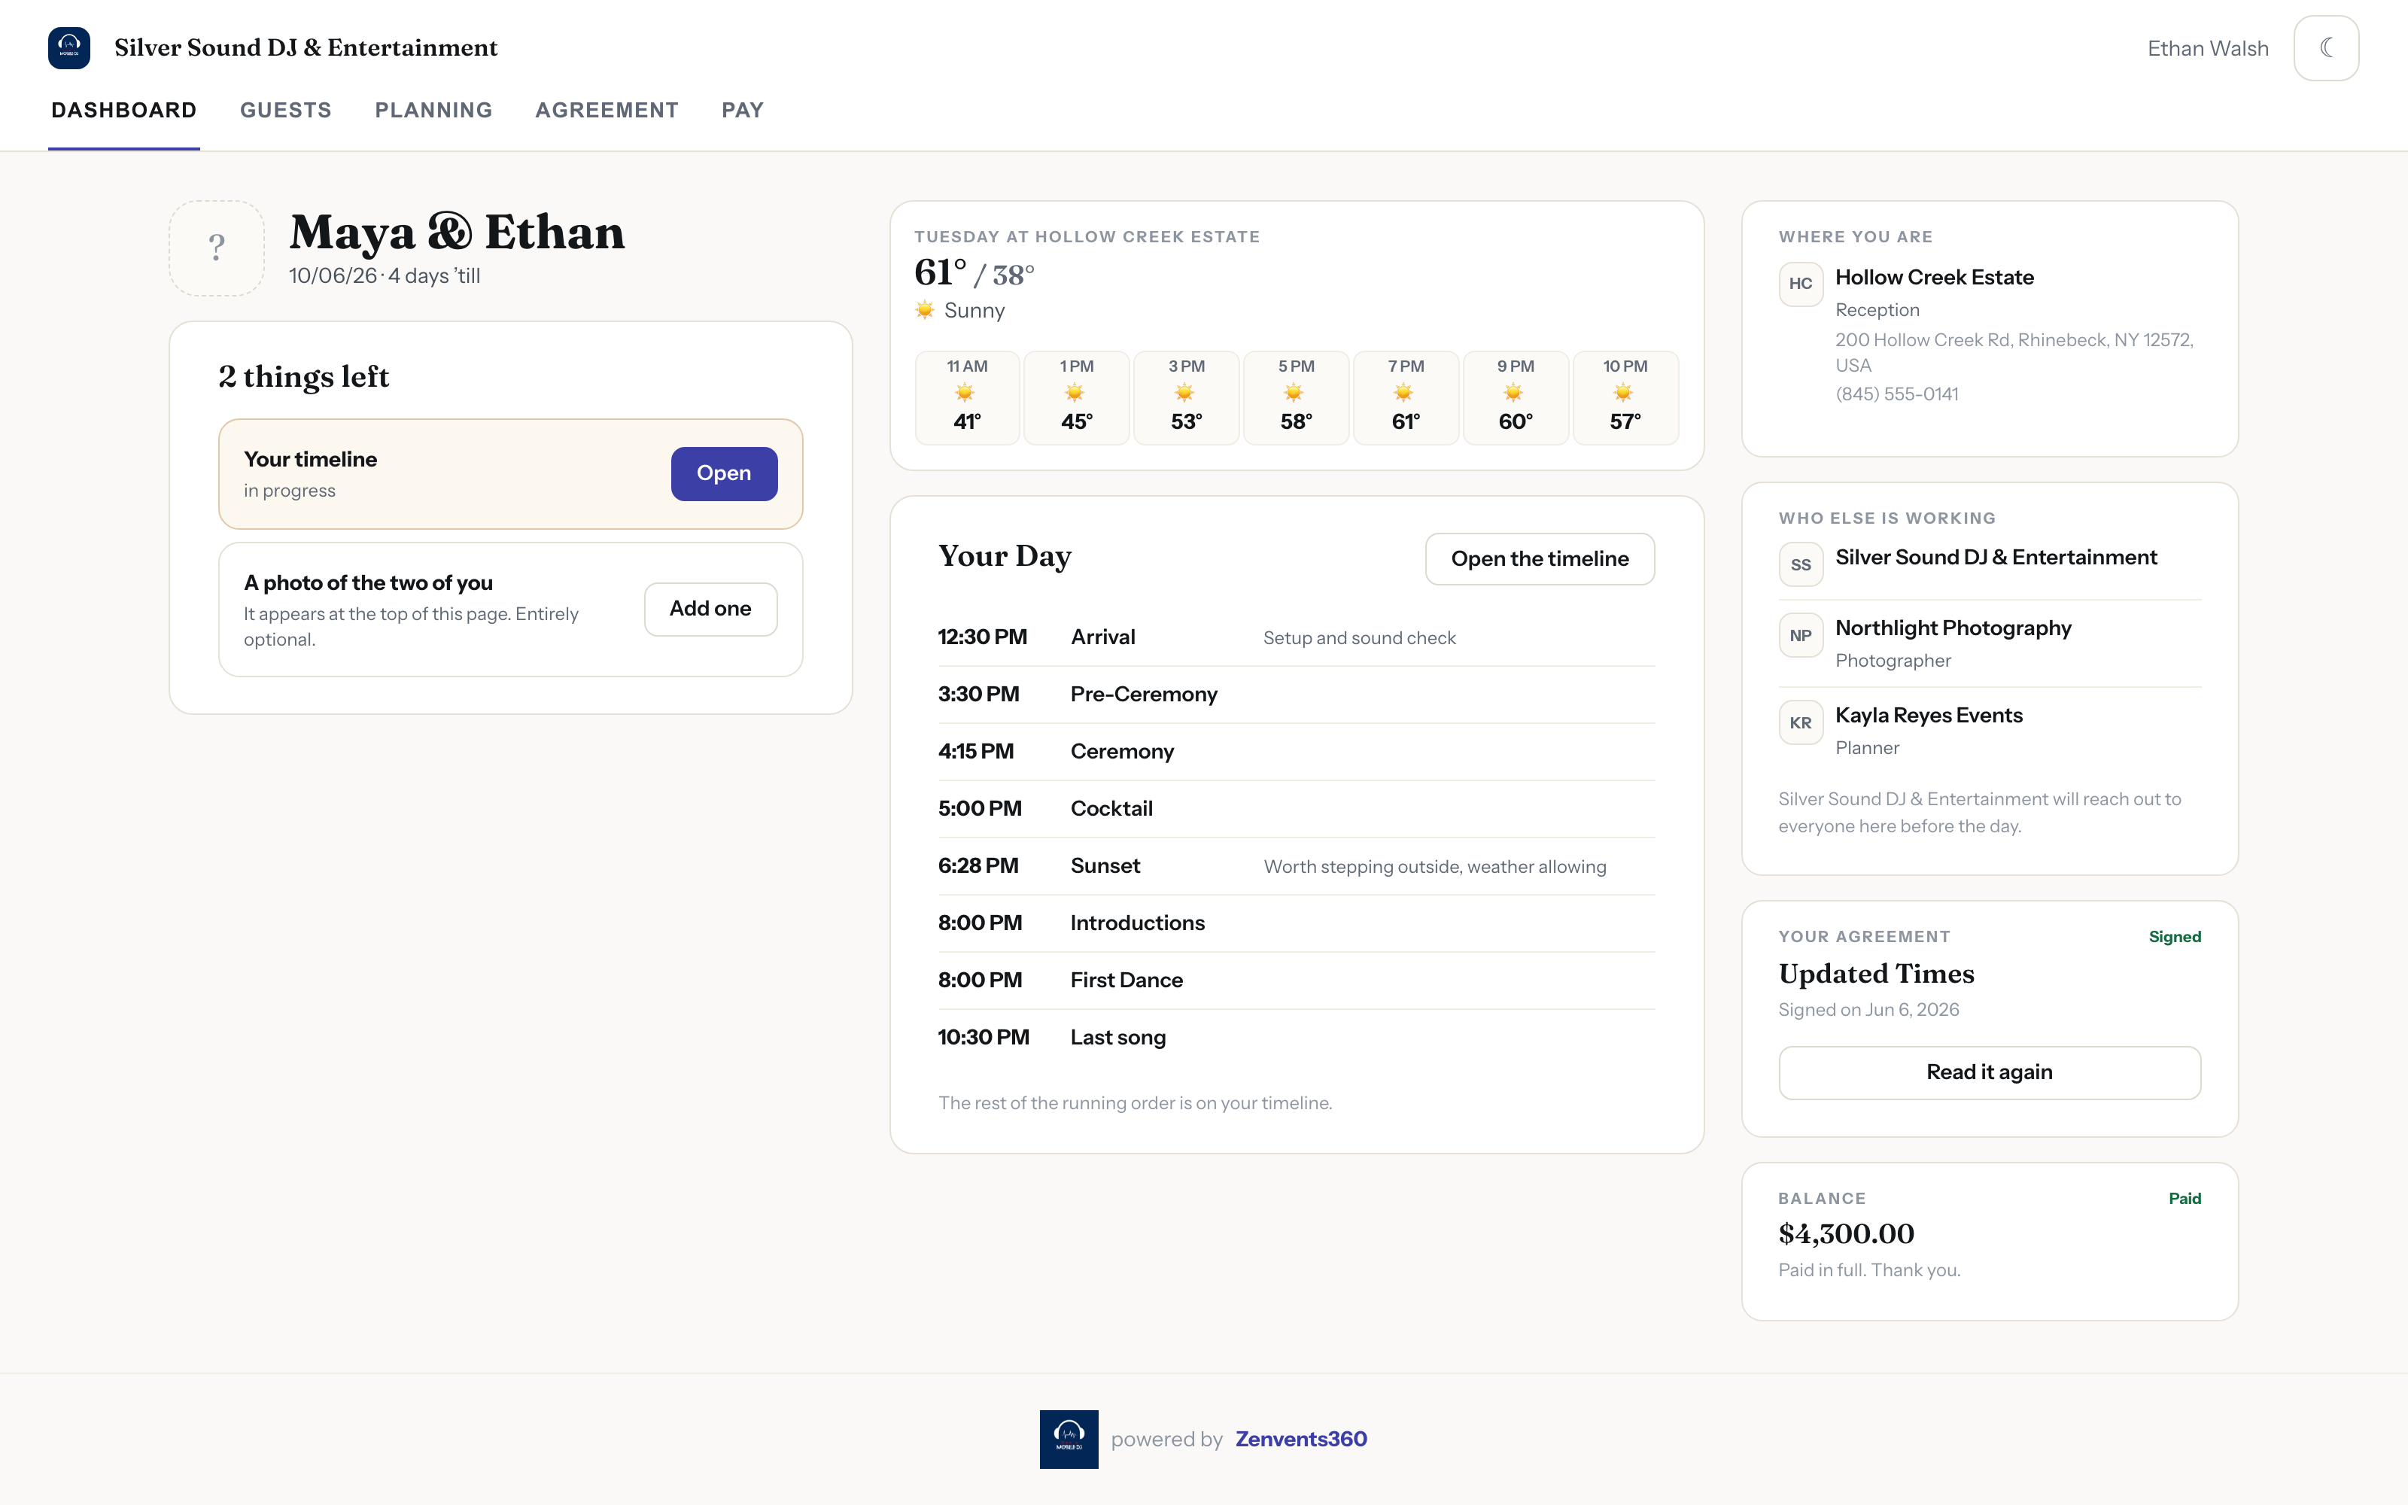2408x1505 pixels.
Task: Click the footer DJ logo beside powered by
Action: (x=1069, y=1438)
